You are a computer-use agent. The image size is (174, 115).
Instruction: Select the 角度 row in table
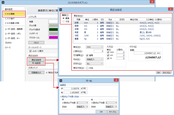pyautogui.click(x=122, y=32)
